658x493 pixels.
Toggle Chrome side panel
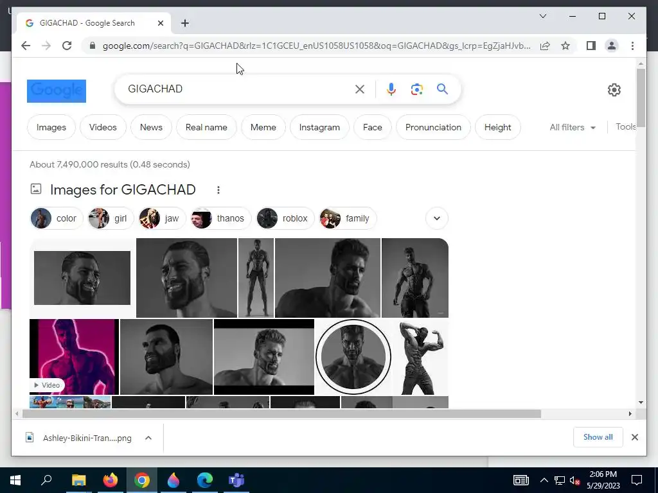(x=591, y=46)
